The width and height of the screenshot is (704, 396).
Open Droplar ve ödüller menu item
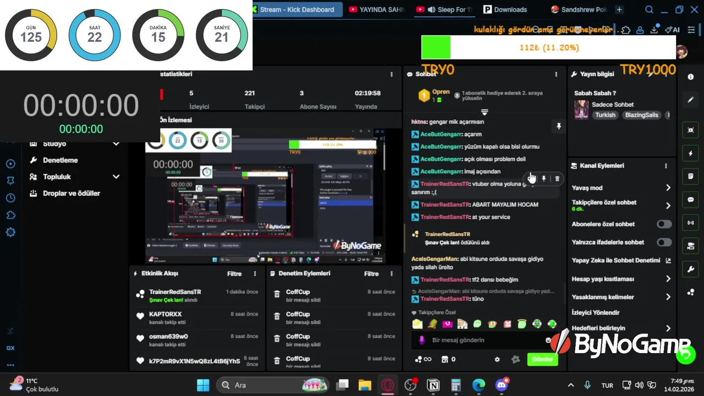(x=64, y=193)
